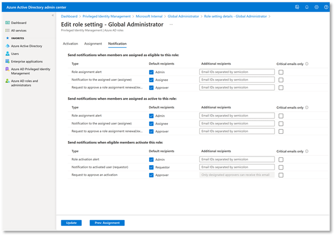
Task: Click the info icon next to first Critical emails only
Action: 307,64
